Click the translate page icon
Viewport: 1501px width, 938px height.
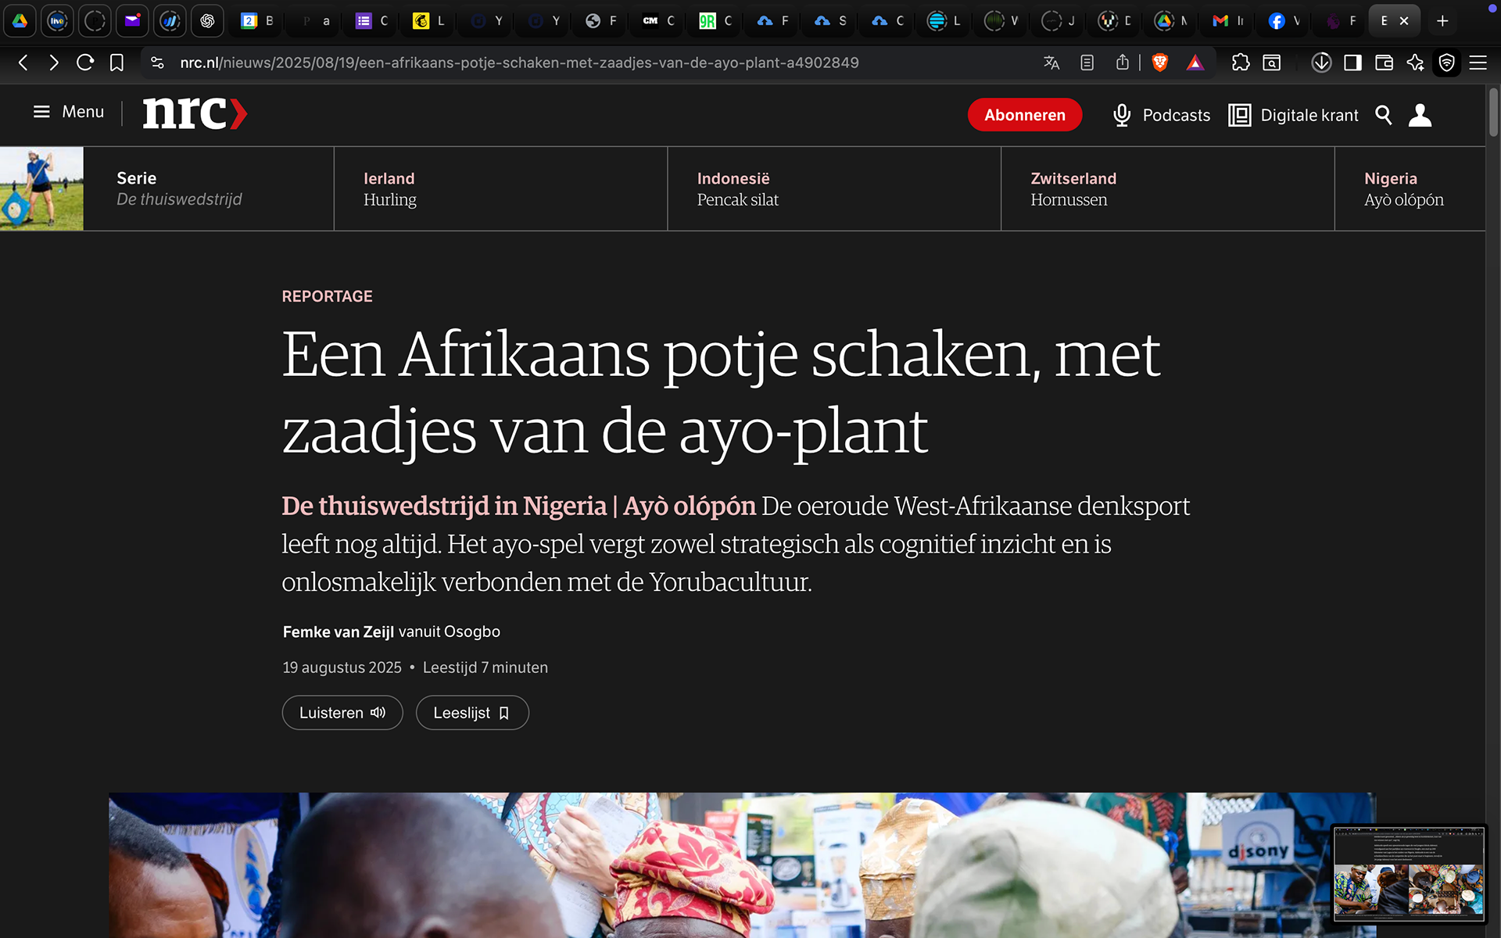point(1051,63)
